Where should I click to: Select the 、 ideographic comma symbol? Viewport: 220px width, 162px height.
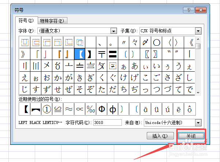point(102,42)
